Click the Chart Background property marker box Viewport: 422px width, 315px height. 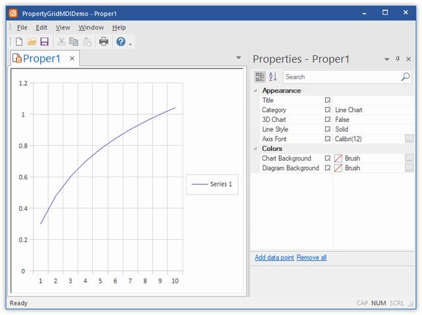pos(327,158)
